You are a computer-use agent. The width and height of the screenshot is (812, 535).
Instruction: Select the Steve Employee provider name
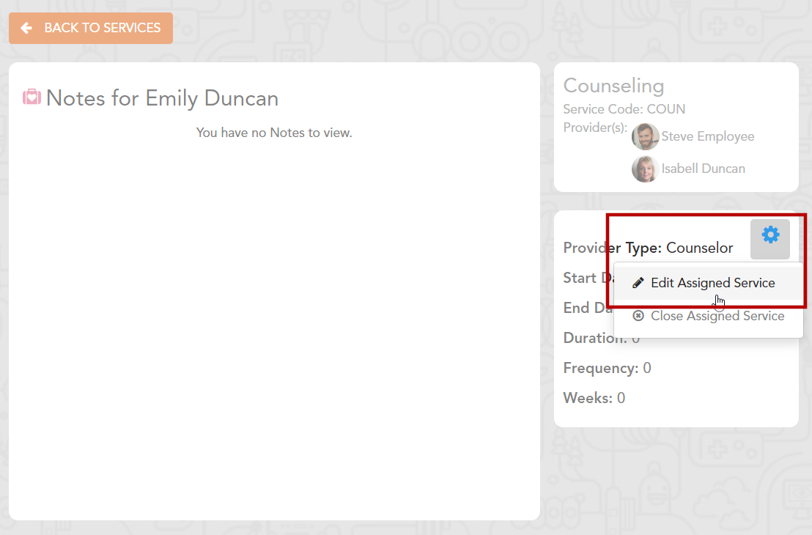[707, 136]
